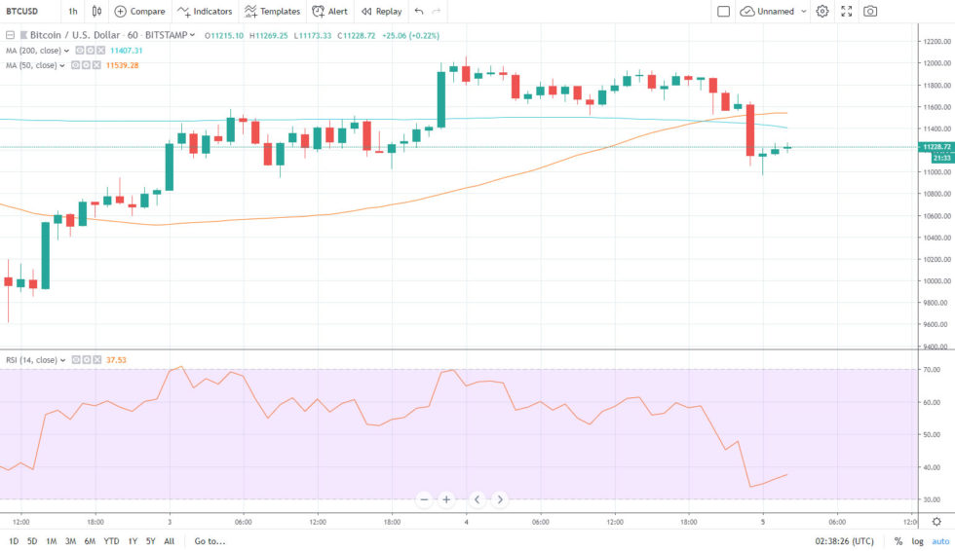Enter fullscreen mode
Screen dimensions: 955x551
coord(847,11)
